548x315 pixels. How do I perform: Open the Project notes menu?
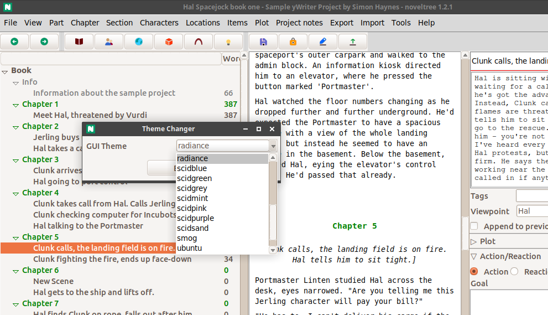(299, 23)
